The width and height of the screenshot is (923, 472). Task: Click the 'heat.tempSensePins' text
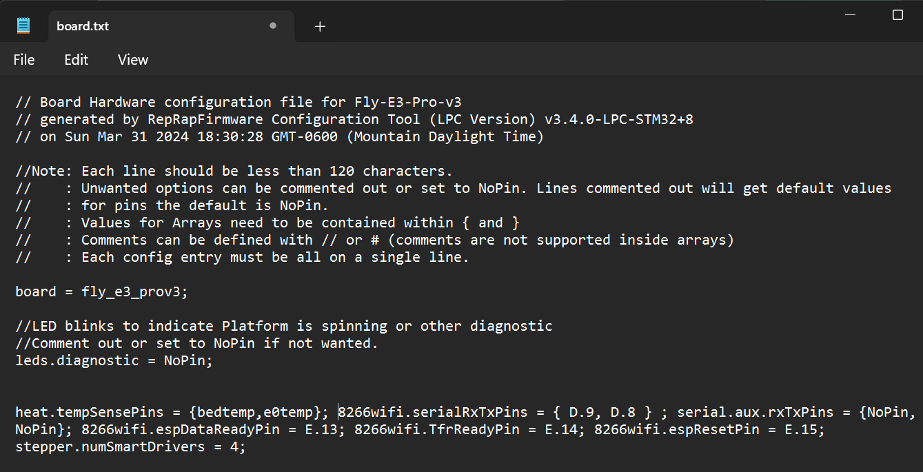[90, 412]
